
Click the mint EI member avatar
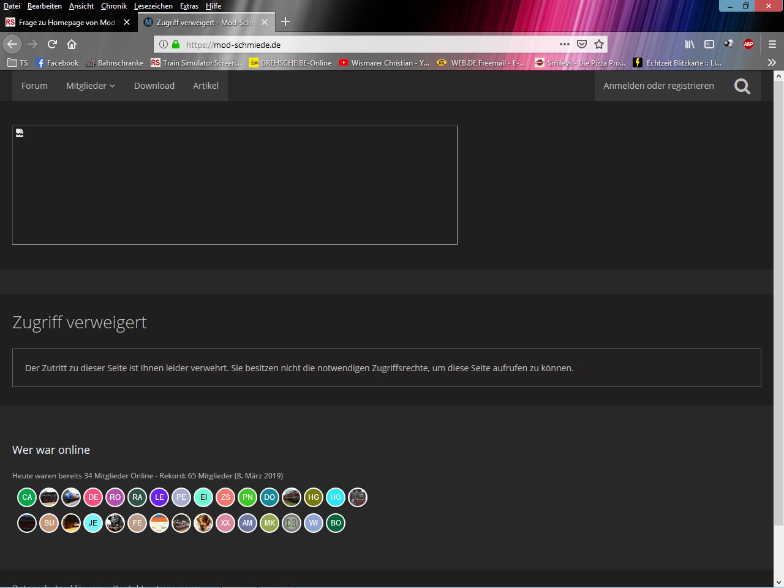[x=203, y=497]
